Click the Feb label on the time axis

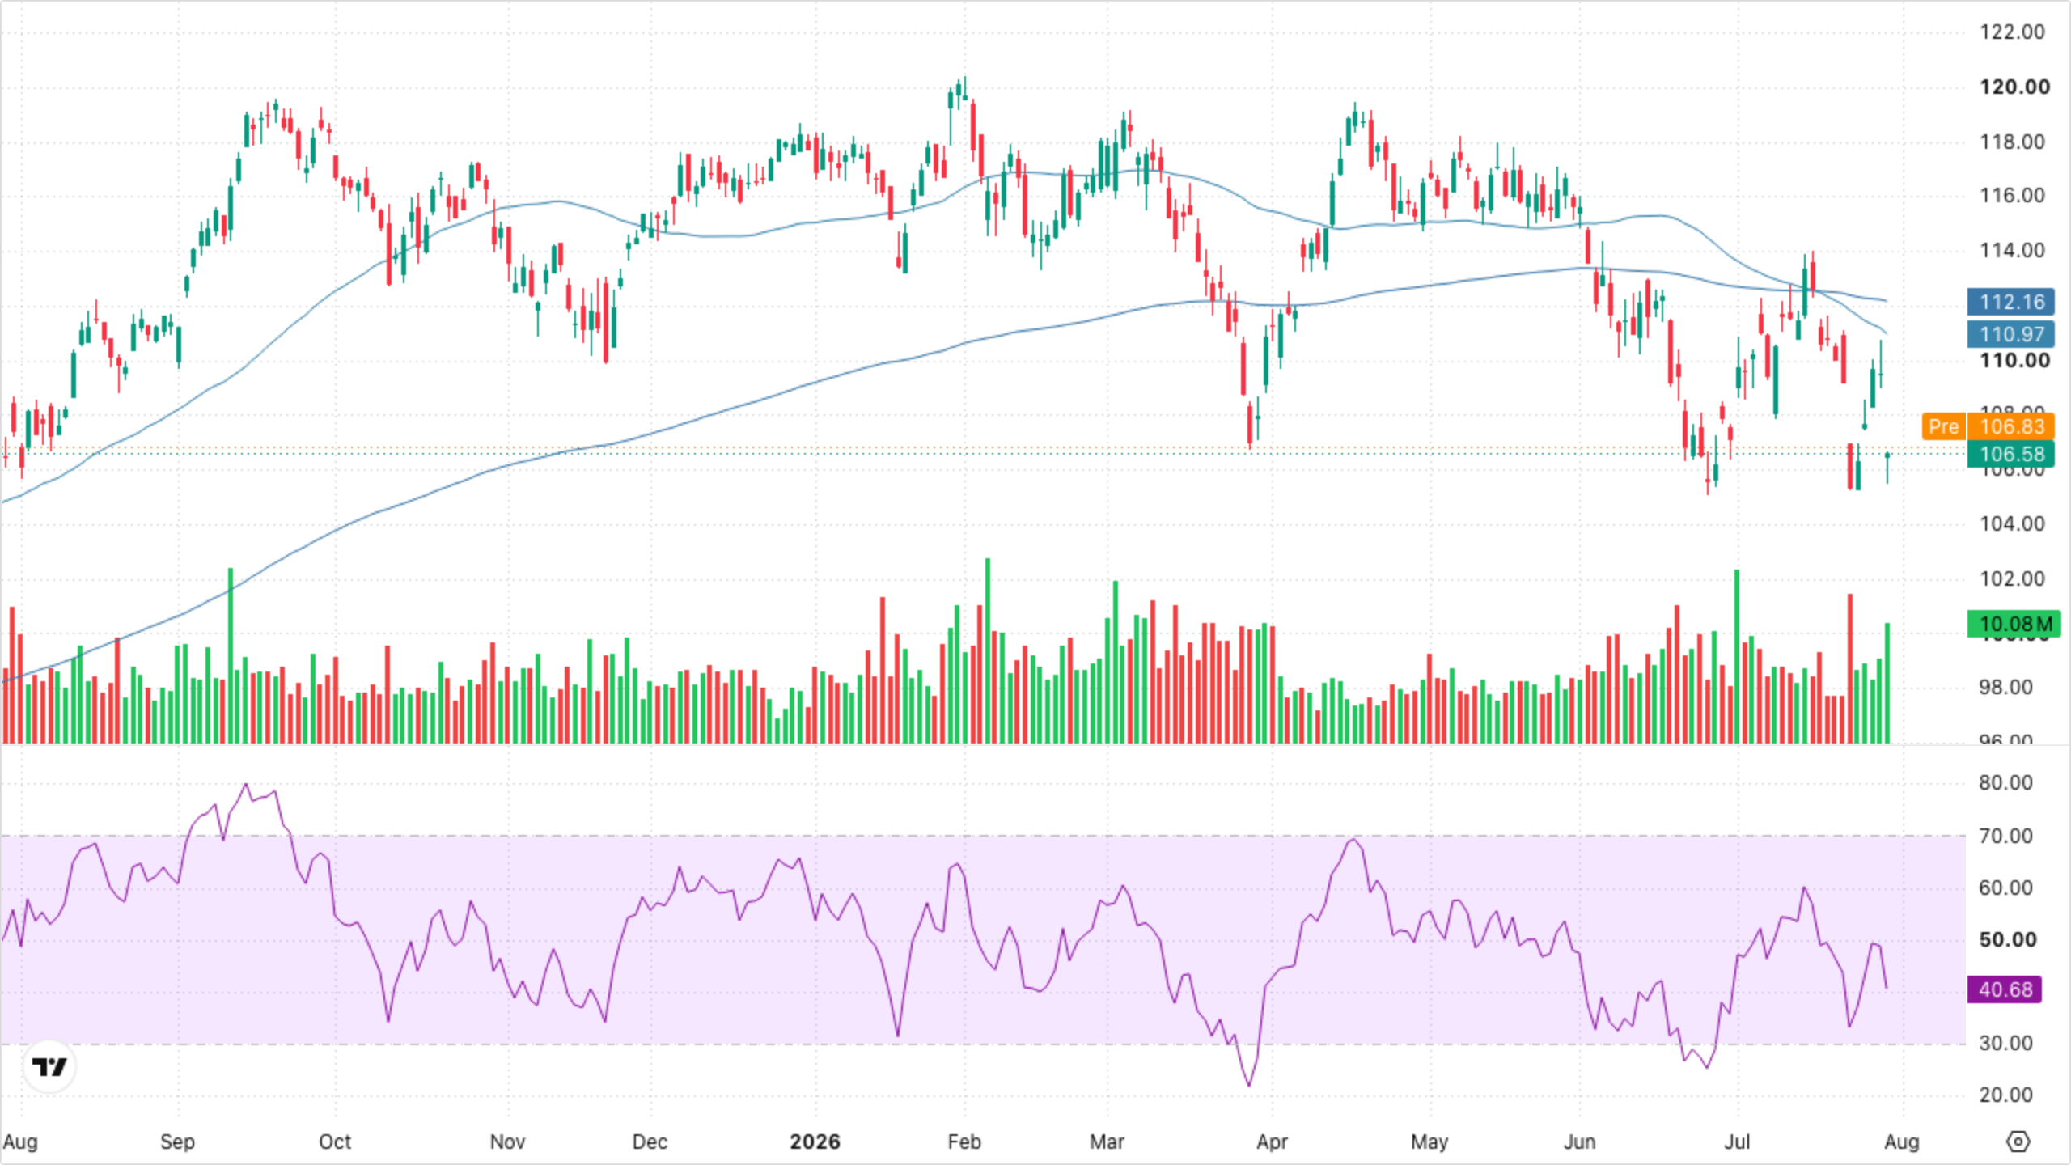(964, 1142)
